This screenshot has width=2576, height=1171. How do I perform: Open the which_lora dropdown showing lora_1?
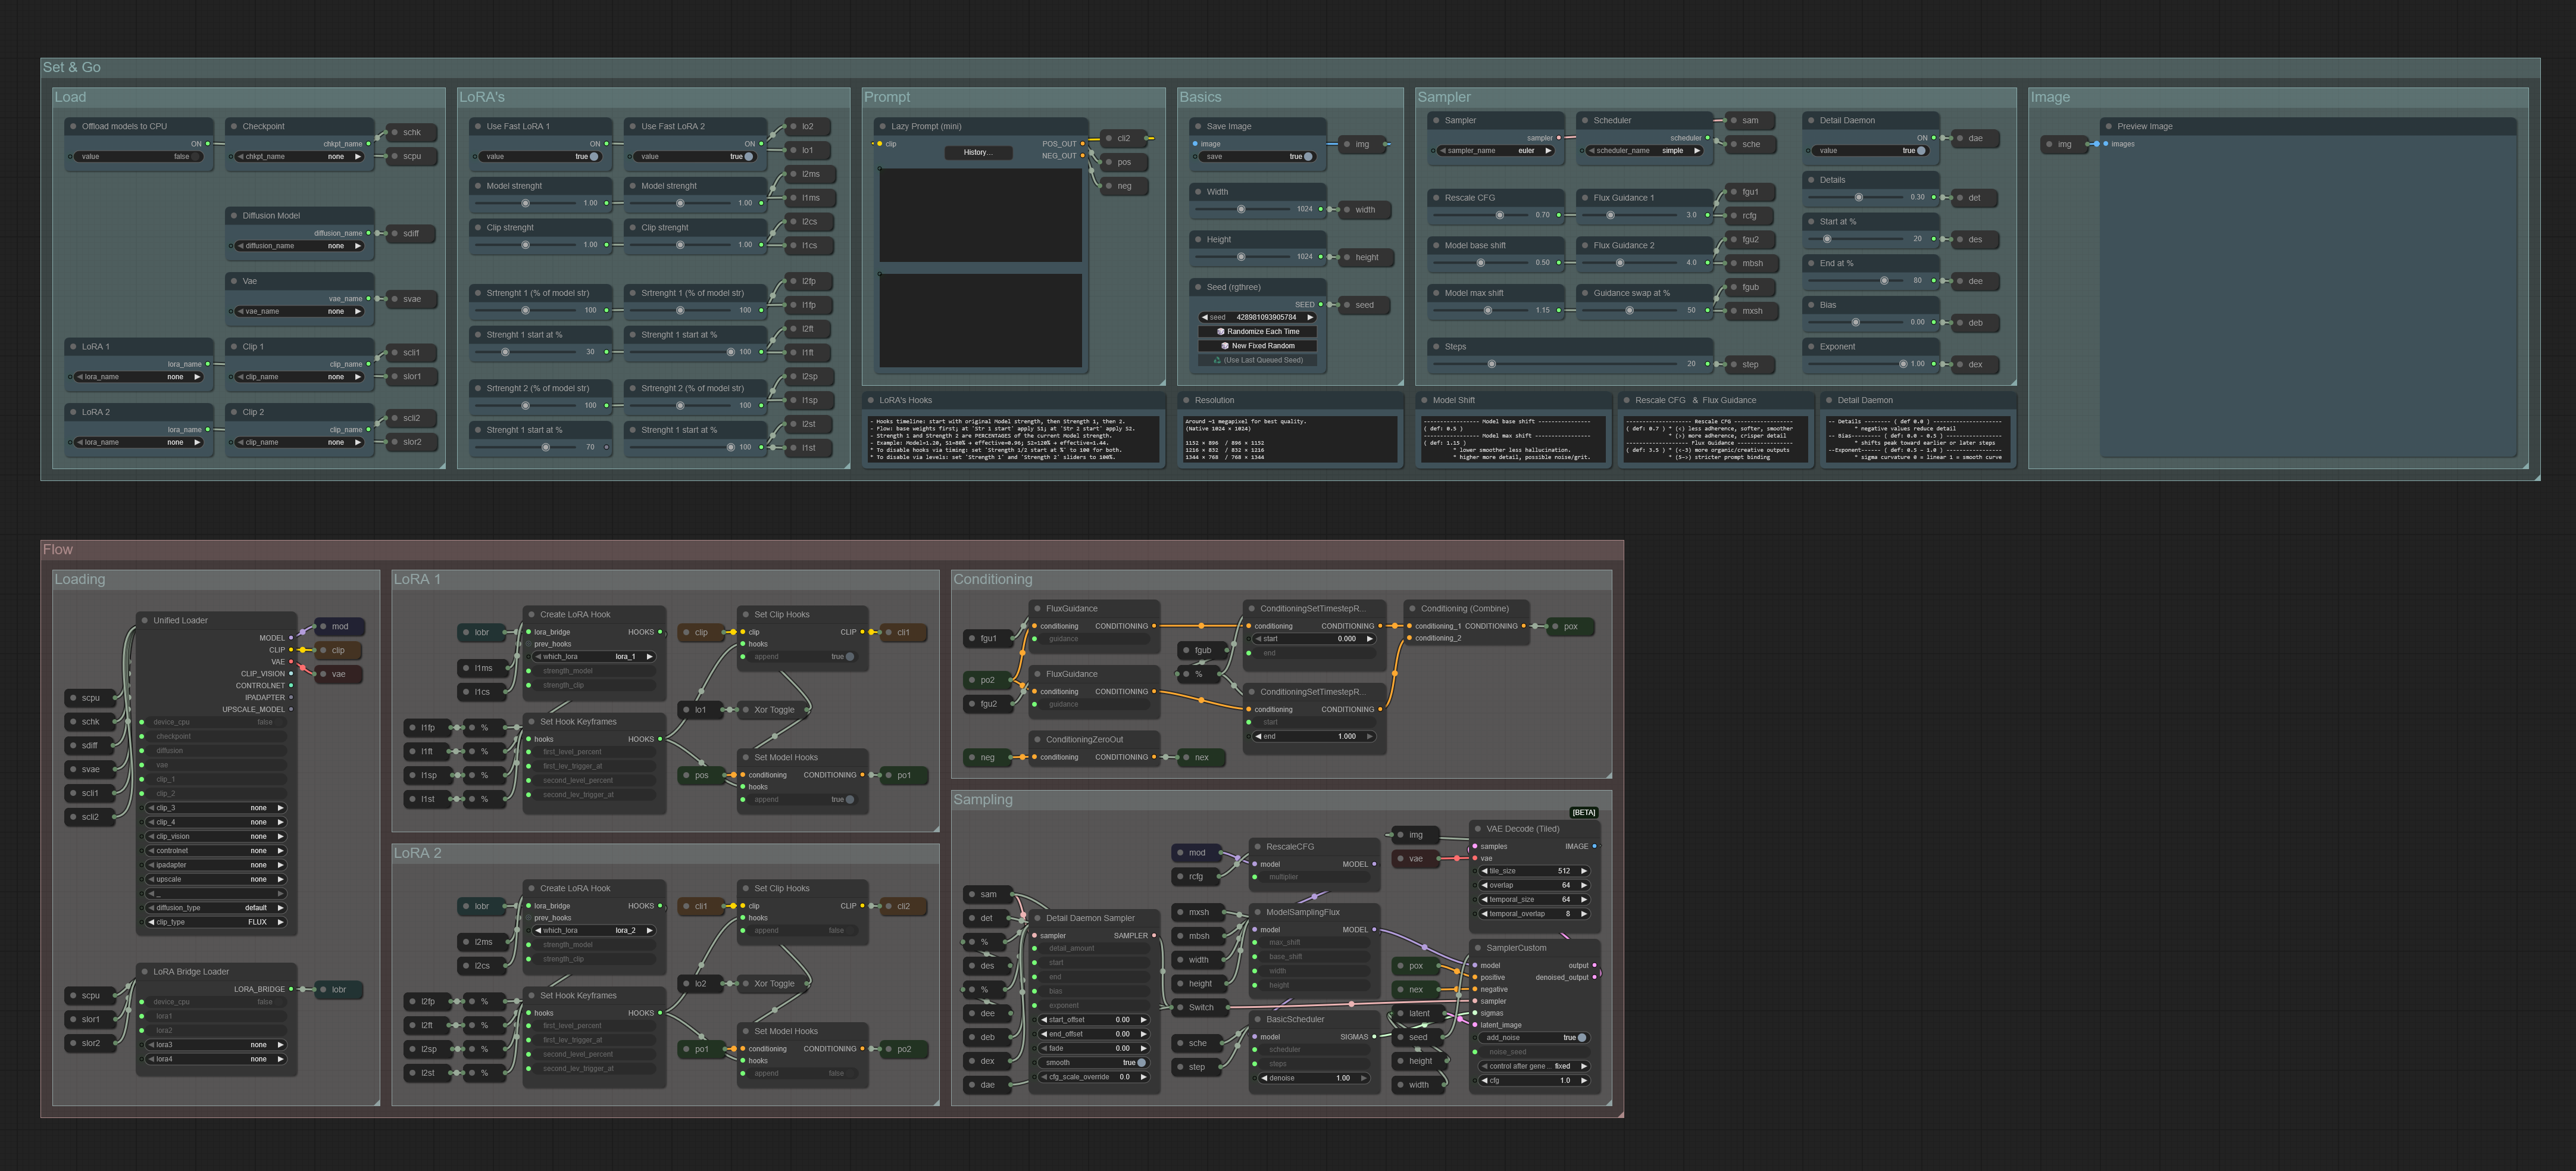click(594, 657)
